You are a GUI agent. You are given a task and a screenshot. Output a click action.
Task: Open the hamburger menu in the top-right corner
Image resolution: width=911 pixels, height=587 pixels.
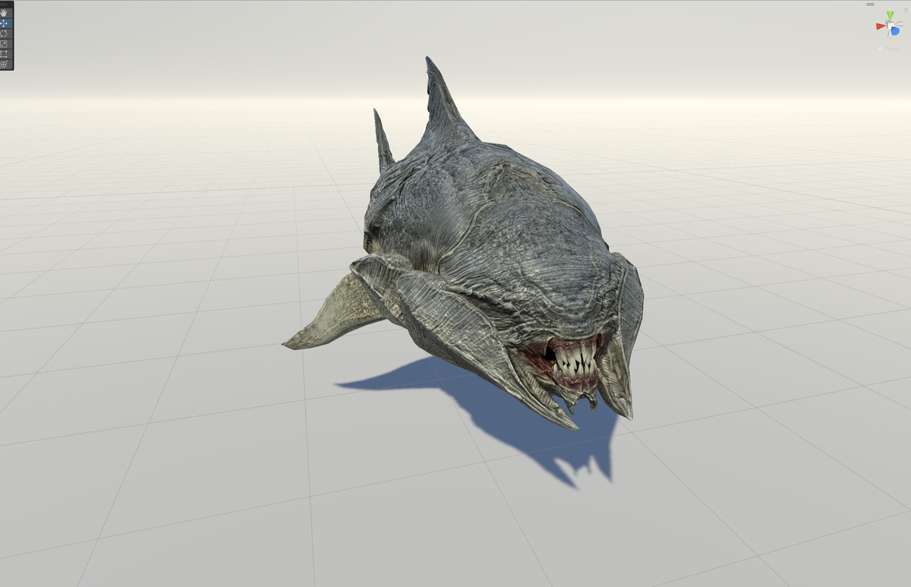[x=870, y=4]
